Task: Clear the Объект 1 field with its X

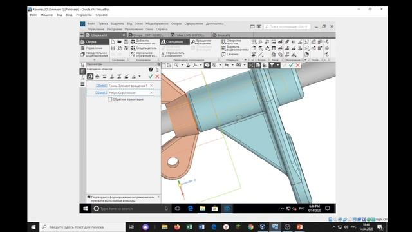Action: (x=151, y=86)
